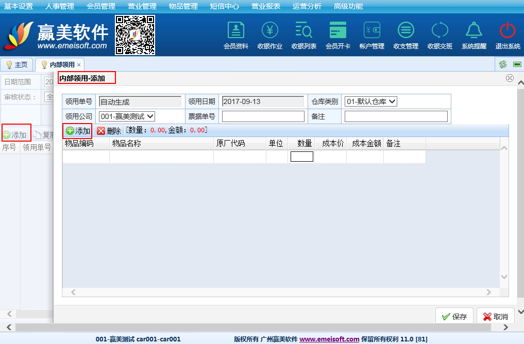Viewport: 524px width, 344px height.
Task: Click the 票据单号 input field
Action: click(x=263, y=116)
